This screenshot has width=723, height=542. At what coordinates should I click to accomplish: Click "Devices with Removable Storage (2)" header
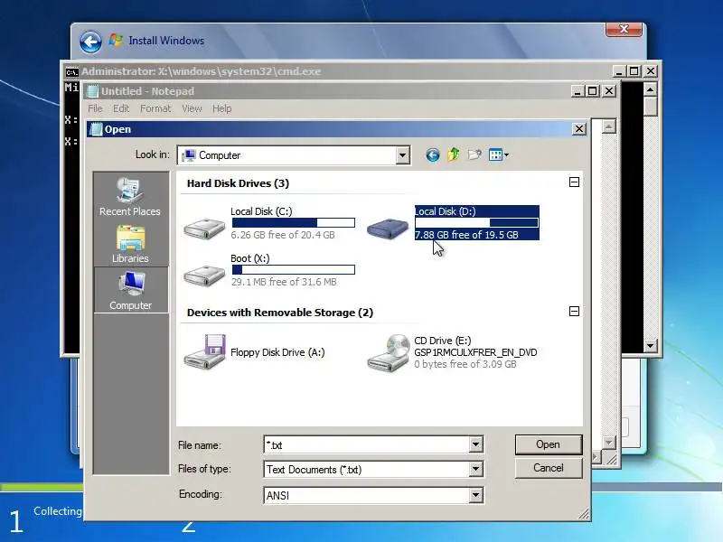pos(280,313)
